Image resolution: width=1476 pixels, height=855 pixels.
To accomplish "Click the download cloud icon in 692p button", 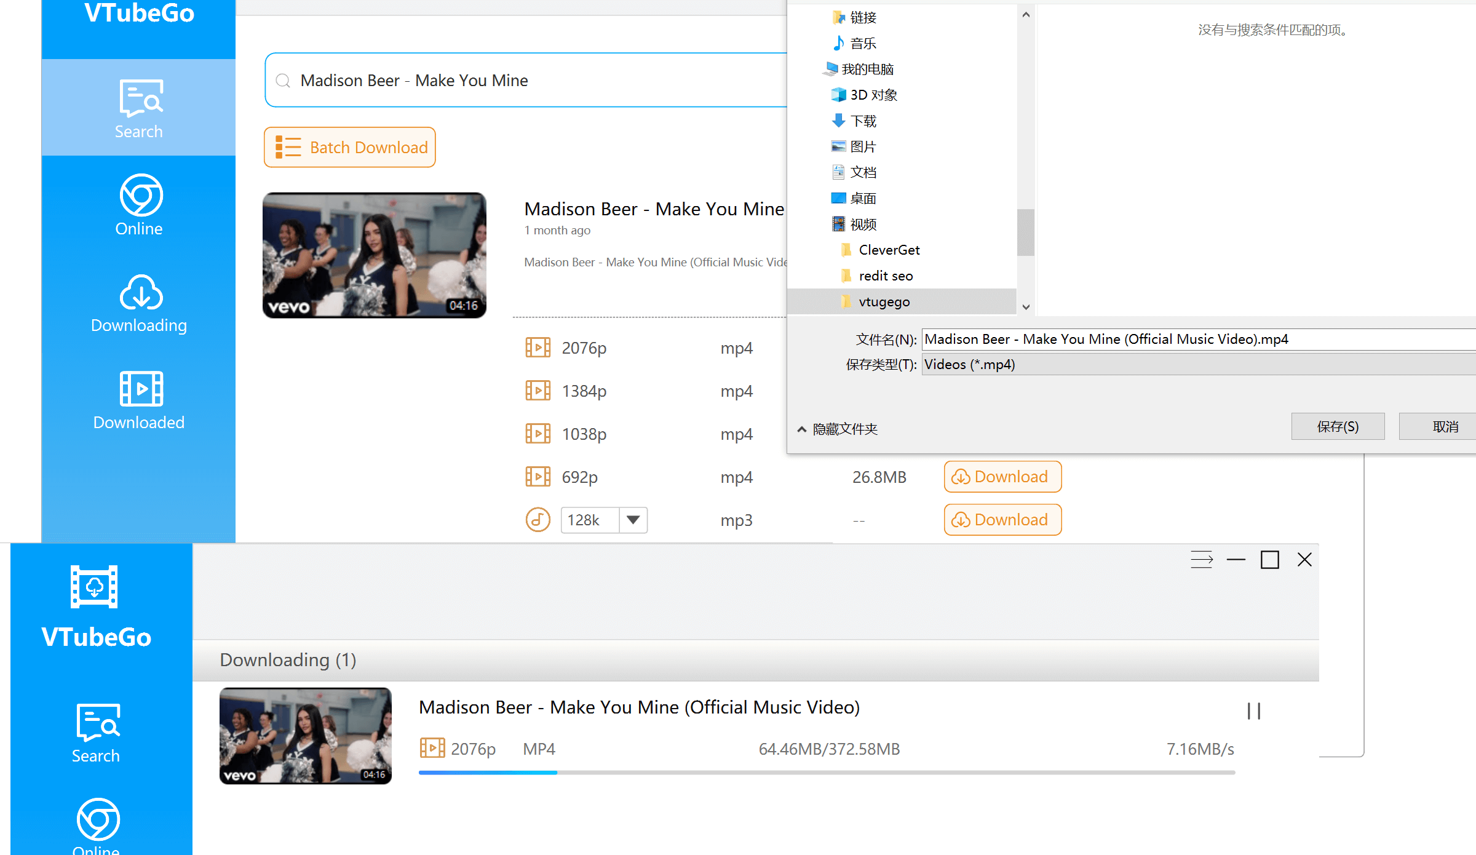I will pyautogui.click(x=961, y=477).
